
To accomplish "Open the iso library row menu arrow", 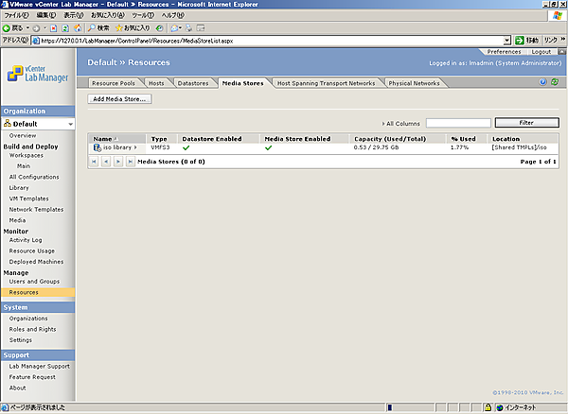I will tap(135, 147).
